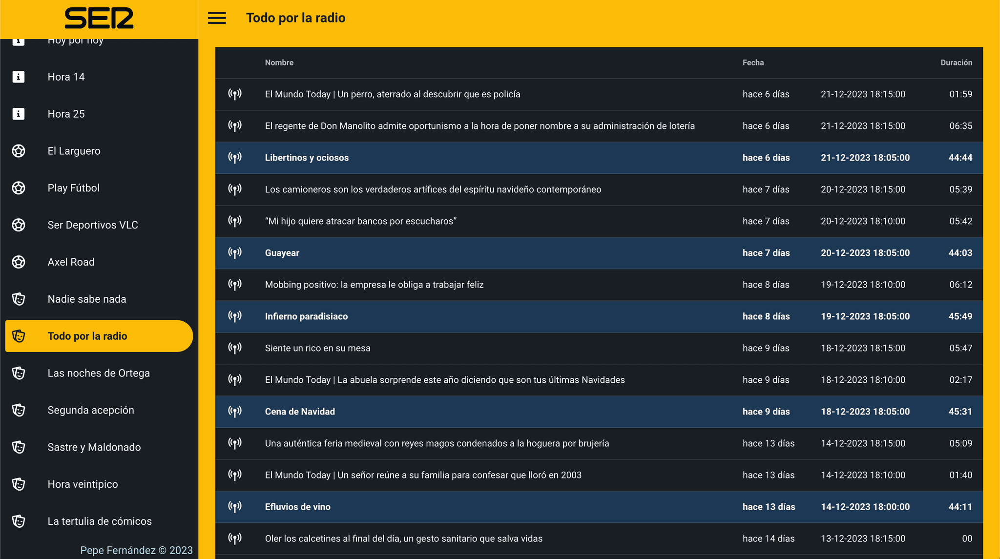
Task: Click the broadcast icon beside Cena de Navidad
Action: [x=235, y=412]
